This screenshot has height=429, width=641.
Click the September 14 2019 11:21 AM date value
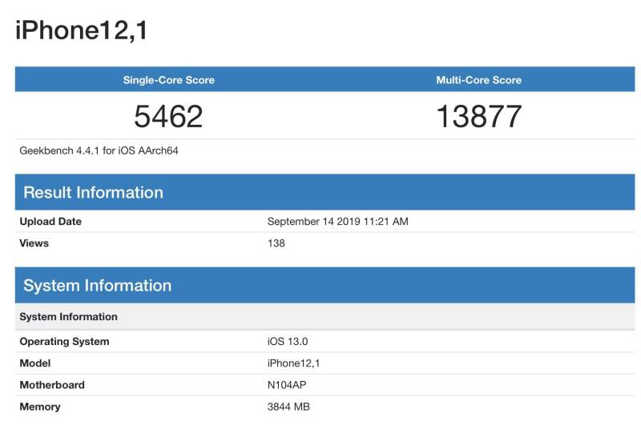coord(337,221)
